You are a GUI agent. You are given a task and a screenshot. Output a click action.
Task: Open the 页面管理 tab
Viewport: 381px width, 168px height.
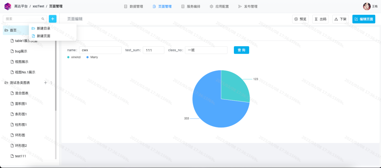[162, 7]
